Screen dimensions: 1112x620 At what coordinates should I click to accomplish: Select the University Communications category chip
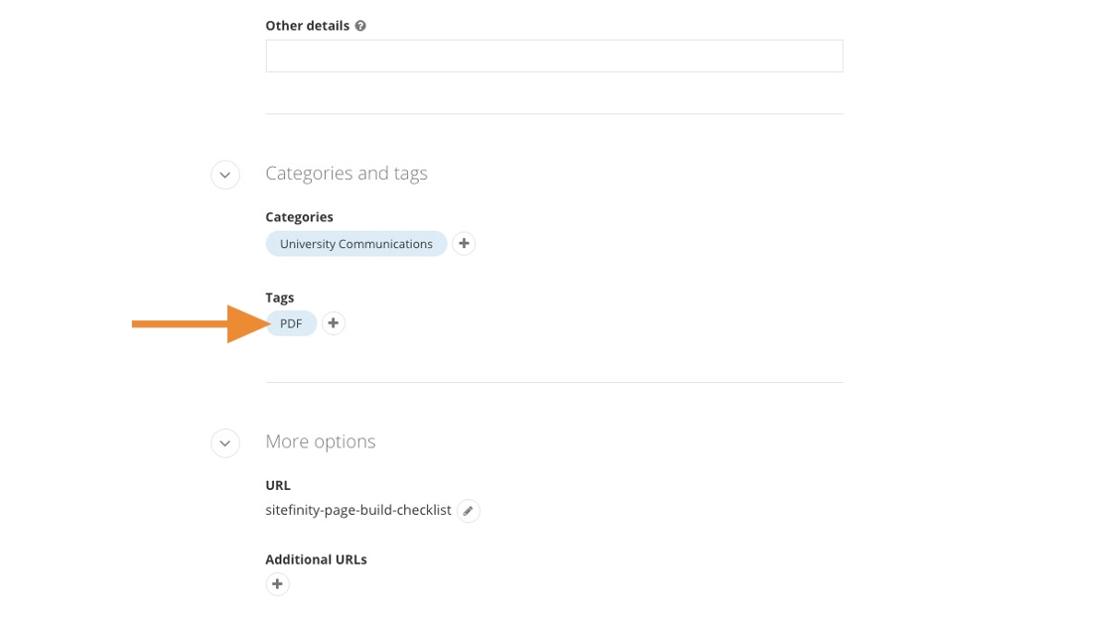click(x=356, y=244)
